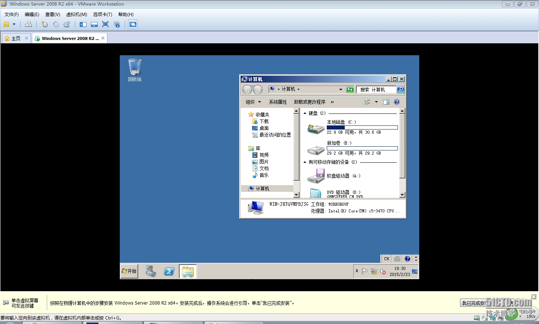Show hidden tray icons with the chevron
539x324 pixels.
coord(357,271)
